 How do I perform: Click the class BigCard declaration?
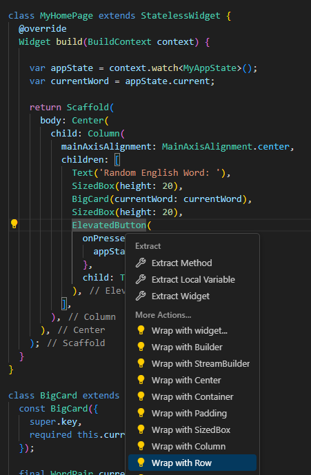pyautogui.click(x=64, y=395)
